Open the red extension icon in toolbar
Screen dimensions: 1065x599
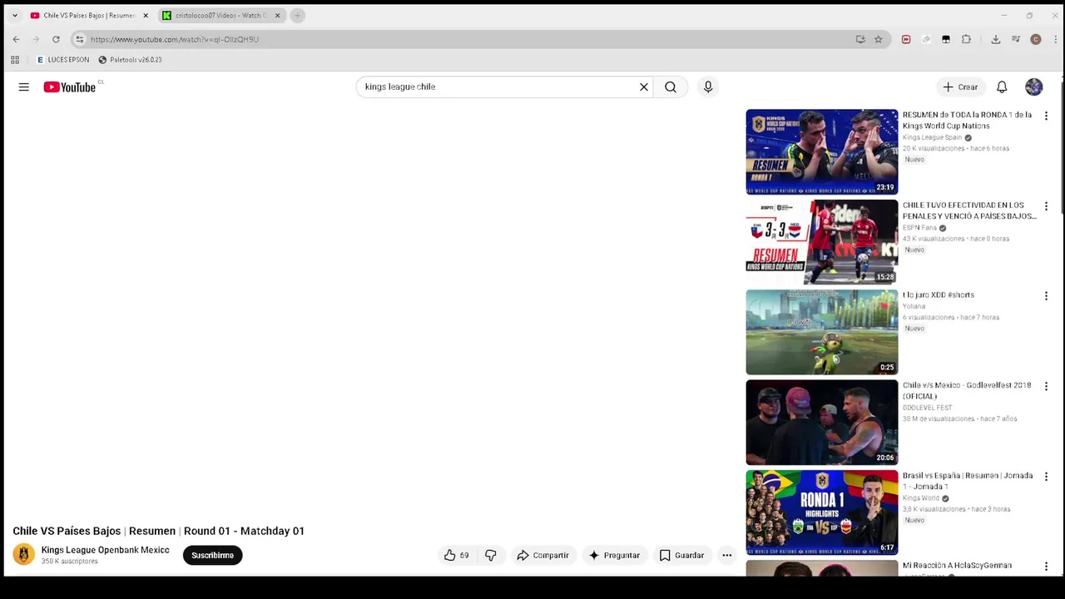[906, 39]
